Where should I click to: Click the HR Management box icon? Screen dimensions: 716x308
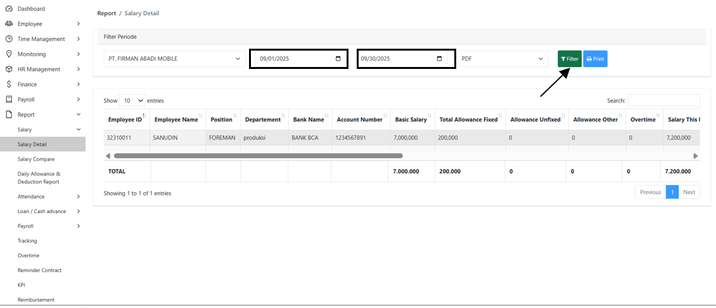(x=9, y=69)
